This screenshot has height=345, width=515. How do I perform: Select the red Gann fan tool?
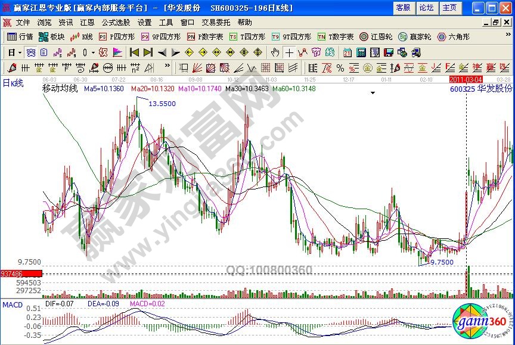(x=197, y=69)
